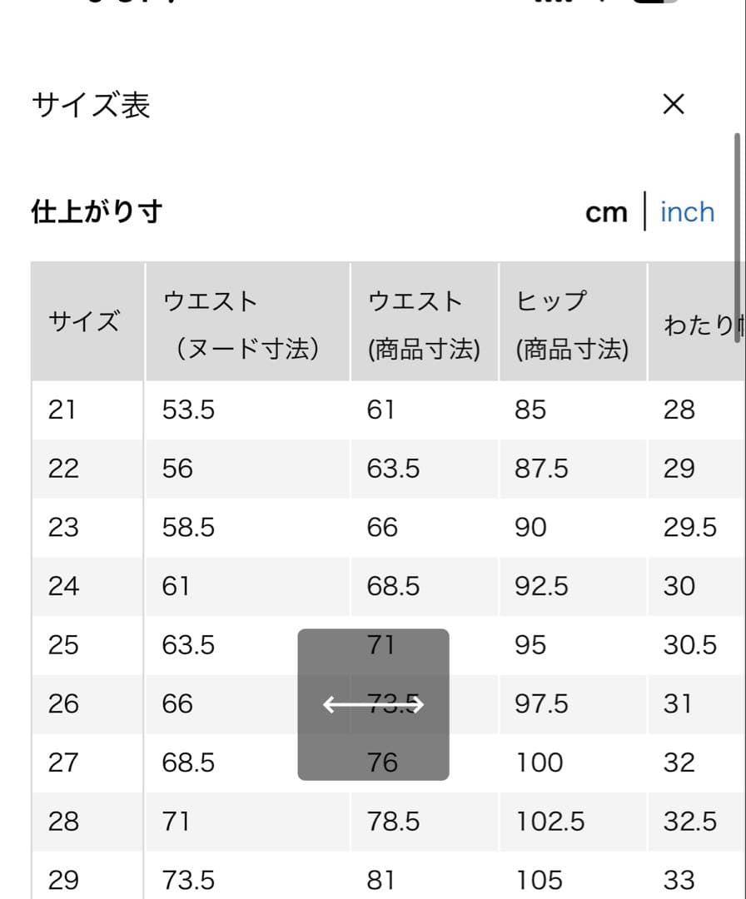The width and height of the screenshot is (746, 899).
Task: Click the 81 waist cell for size 29
Action: pyautogui.click(x=380, y=880)
